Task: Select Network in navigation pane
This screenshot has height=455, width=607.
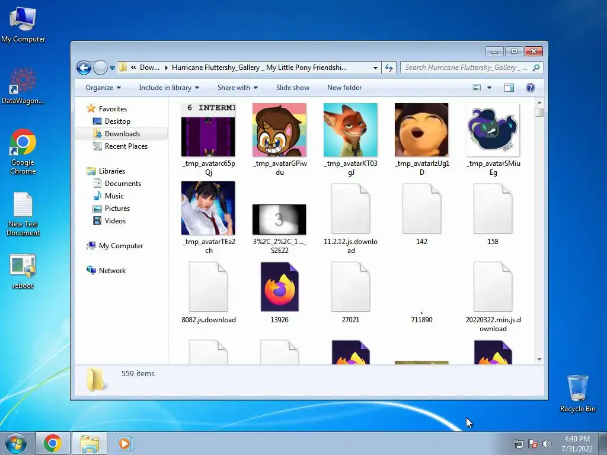Action: pos(112,270)
